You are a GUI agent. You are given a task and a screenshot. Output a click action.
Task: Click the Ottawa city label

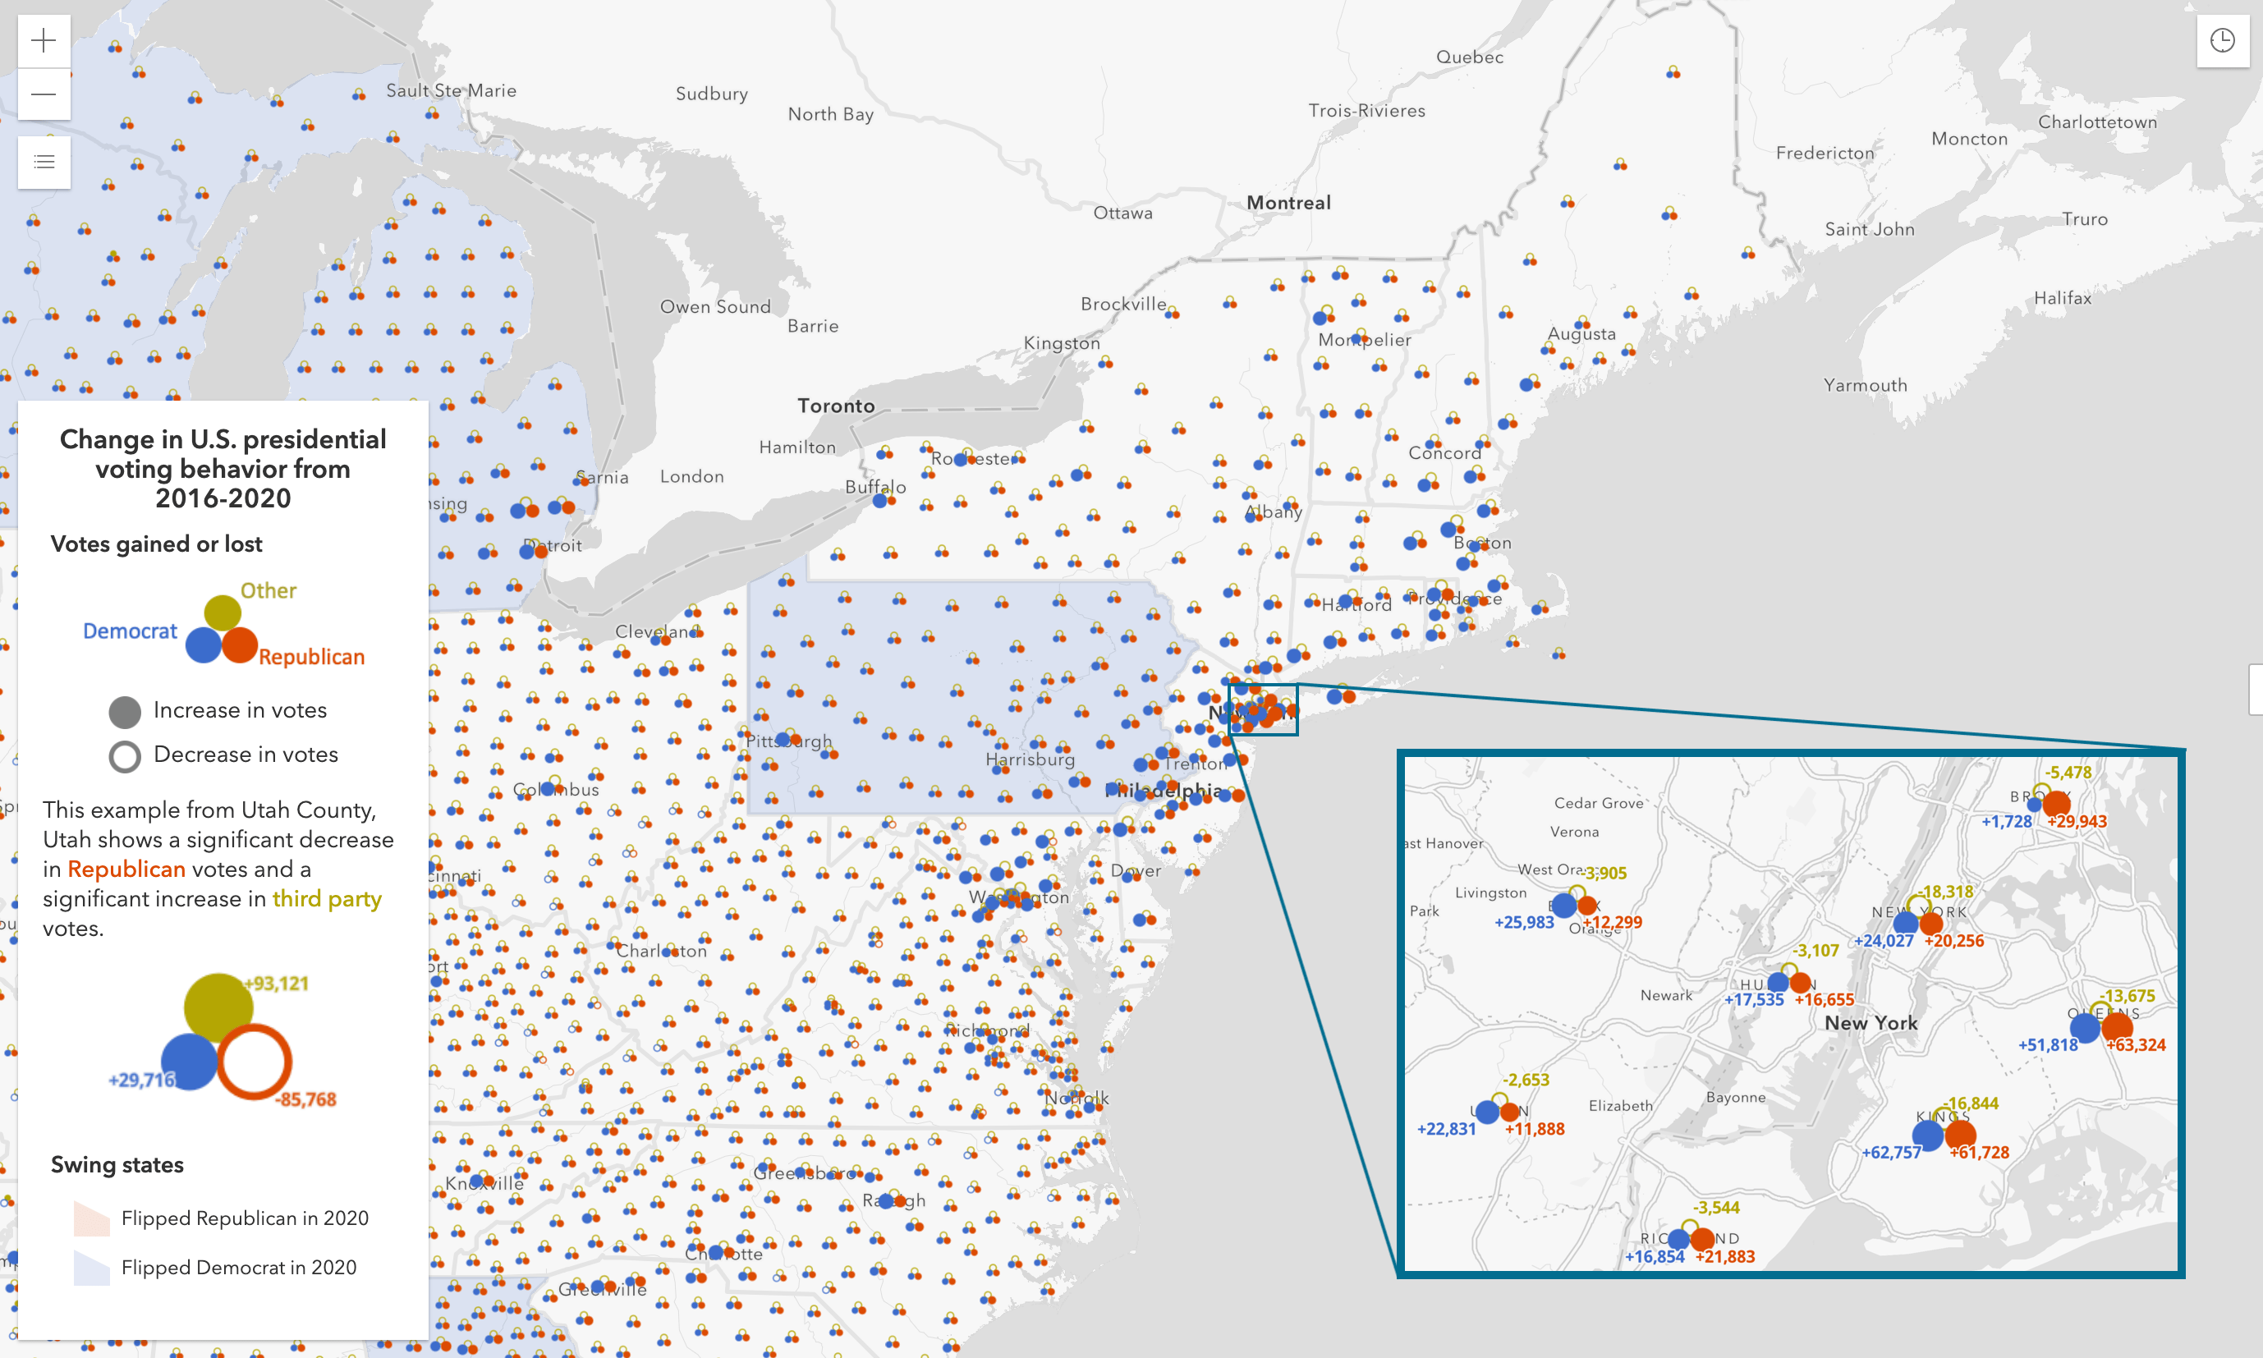(1122, 213)
